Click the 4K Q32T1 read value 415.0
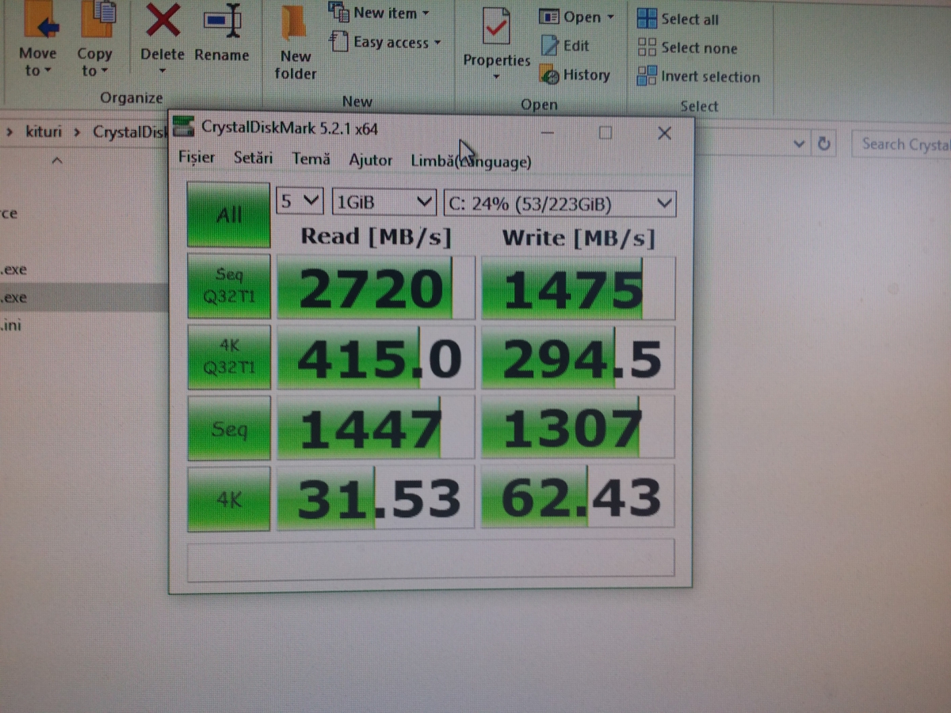Viewport: 951px width, 713px height. pos(376,358)
